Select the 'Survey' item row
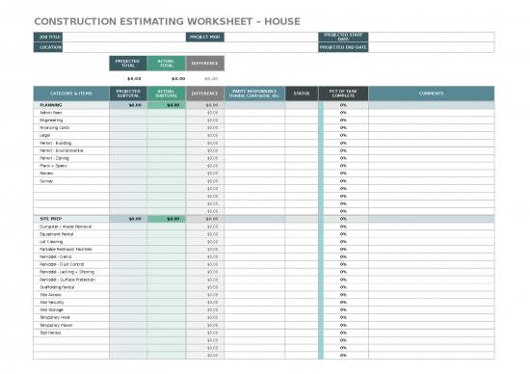The height and width of the screenshot is (374, 530). [x=46, y=181]
